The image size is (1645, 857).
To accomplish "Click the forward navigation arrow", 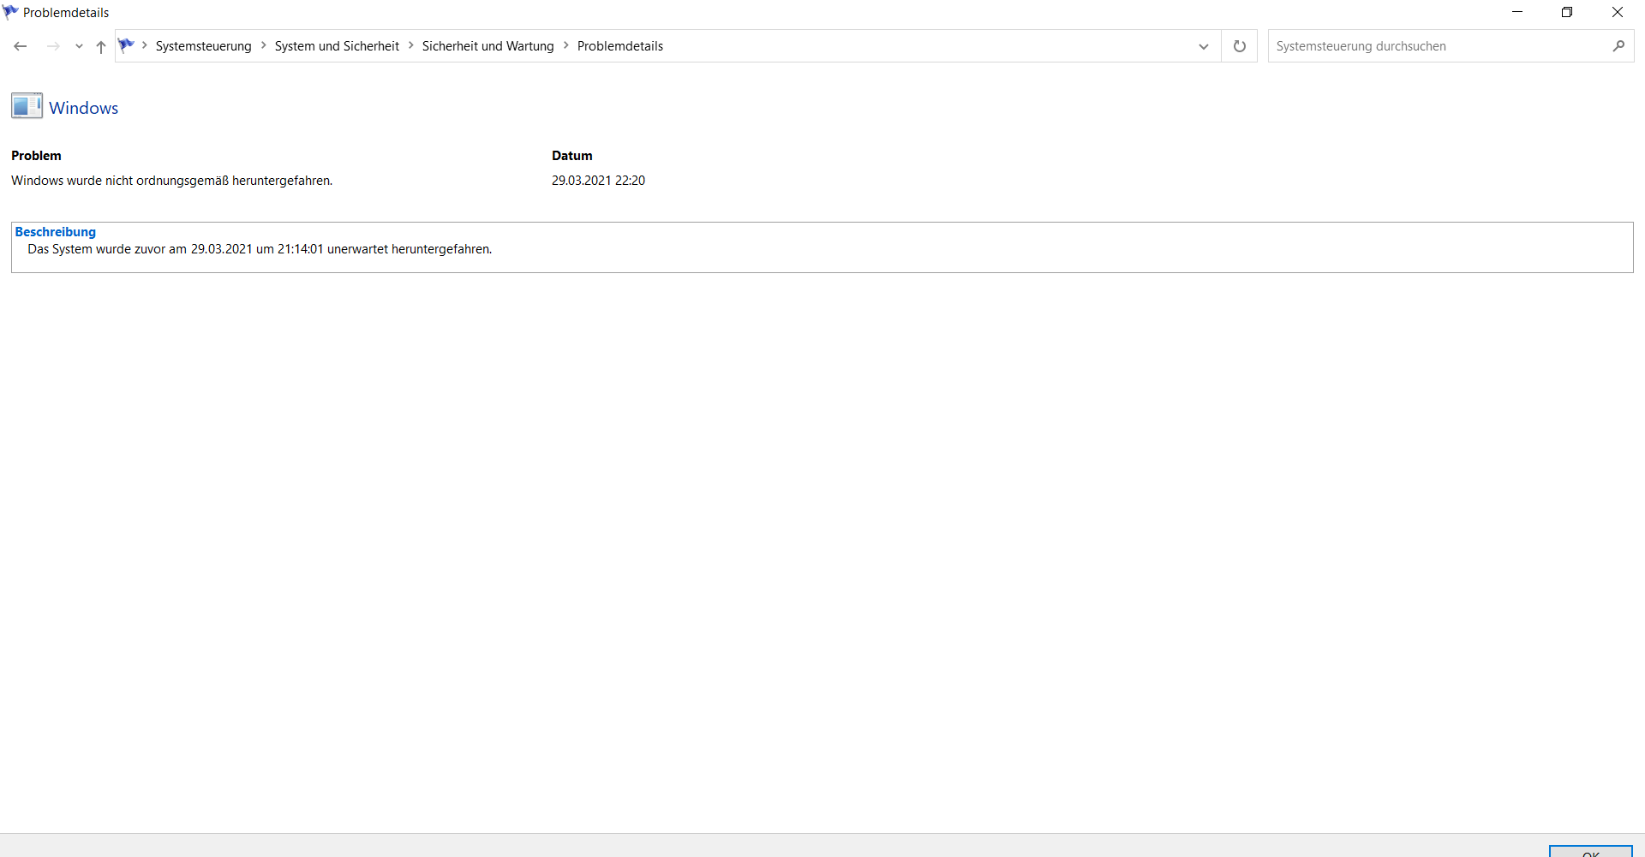I will tap(53, 46).
